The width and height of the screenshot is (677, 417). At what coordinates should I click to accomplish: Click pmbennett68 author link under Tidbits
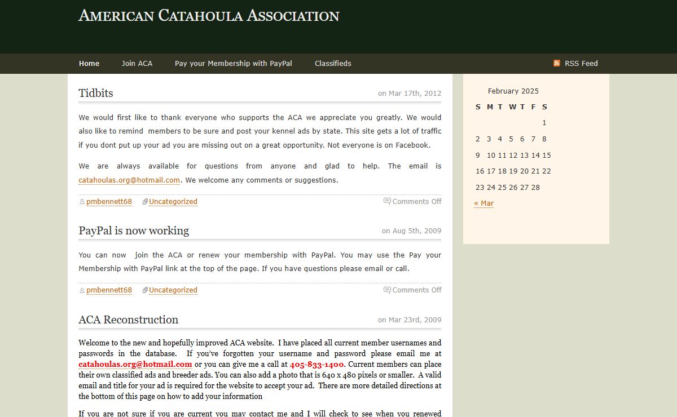tap(109, 202)
